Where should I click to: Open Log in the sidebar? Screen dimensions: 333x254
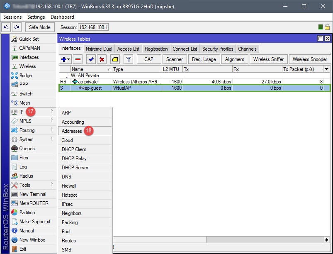[x=33, y=167]
